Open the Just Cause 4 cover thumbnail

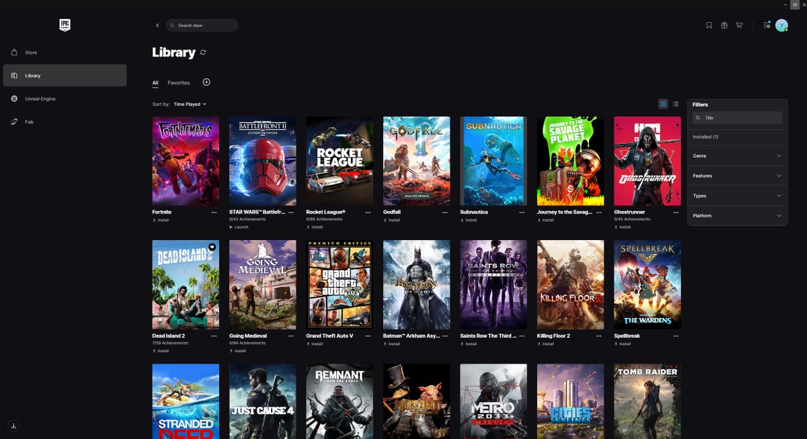point(262,401)
